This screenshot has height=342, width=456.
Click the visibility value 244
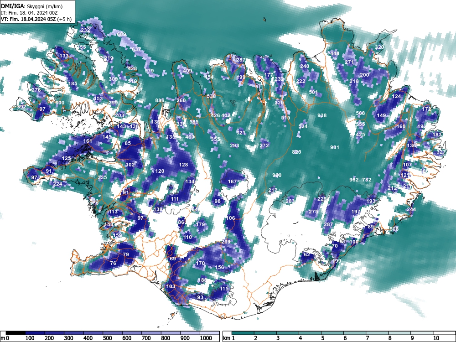point(411,209)
